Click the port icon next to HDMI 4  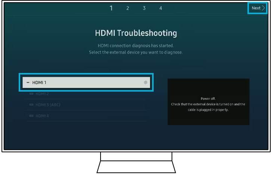tap(31, 116)
